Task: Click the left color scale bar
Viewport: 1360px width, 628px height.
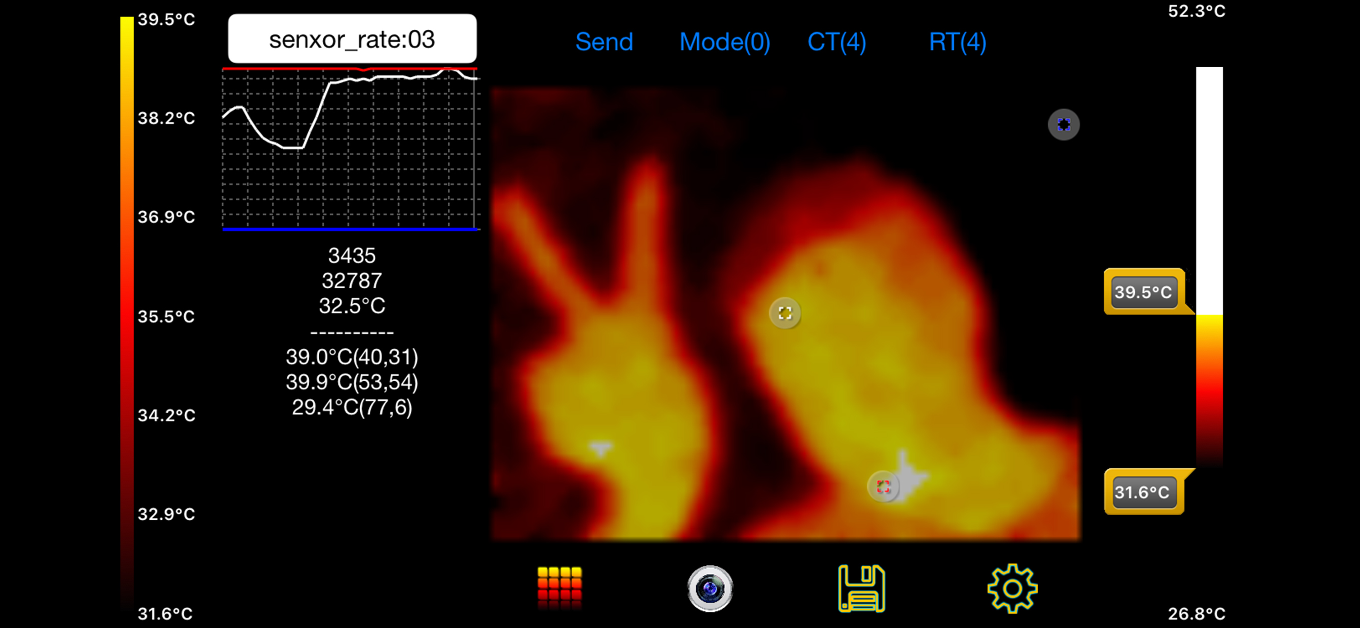Action: tap(126, 314)
